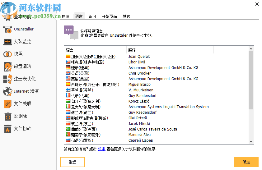Switch to the 备份 tab
Viewport: 262px width, 170px height.
92,16
